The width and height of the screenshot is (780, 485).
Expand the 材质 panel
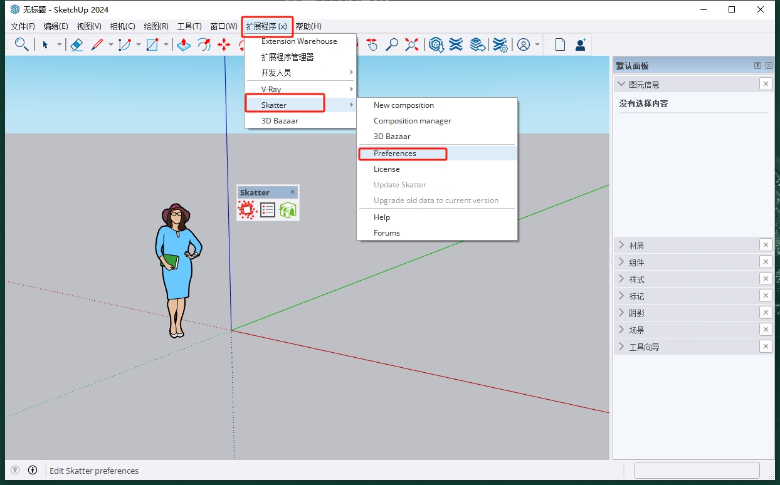point(621,245)
